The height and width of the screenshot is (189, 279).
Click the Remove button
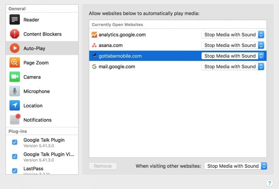point(103,166)
